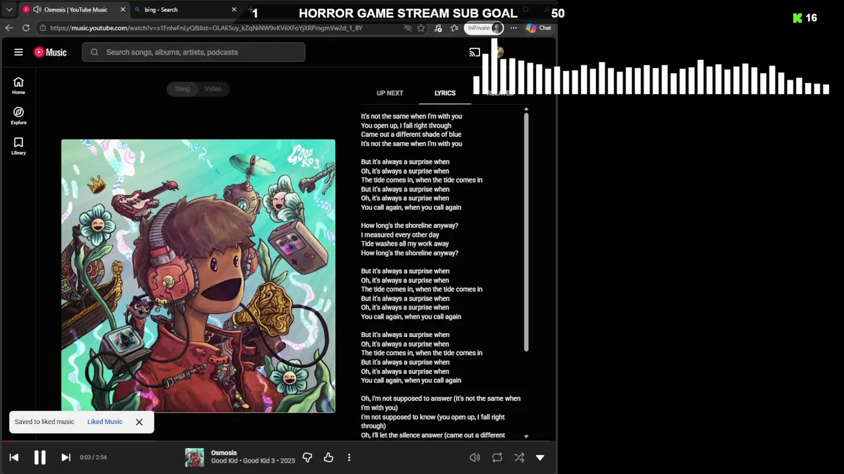Click the search magnifier icon
The width and height of the screenshot is (844, 474).
pyautogui.click(x=94, y=52)
